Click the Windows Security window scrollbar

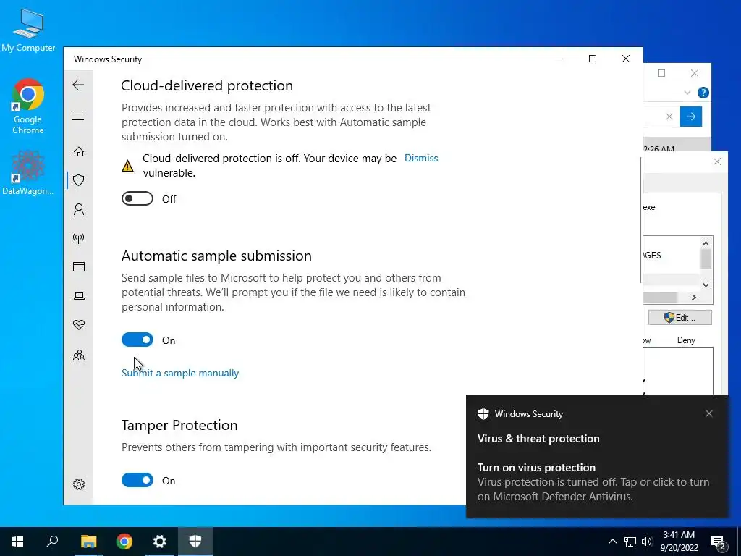[x=641, y=220]
